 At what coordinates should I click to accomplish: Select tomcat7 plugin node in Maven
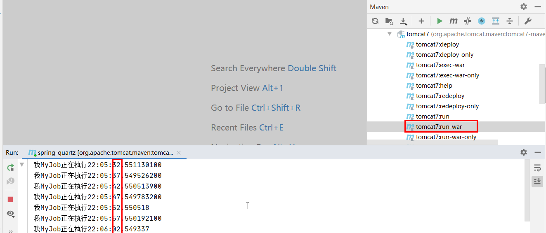click(470, 34)
